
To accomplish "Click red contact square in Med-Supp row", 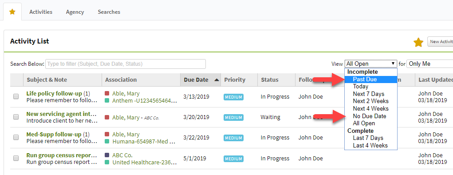I will [107, 135].
